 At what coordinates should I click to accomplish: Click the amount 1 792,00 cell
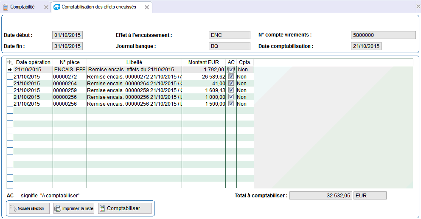pos(204,70)
